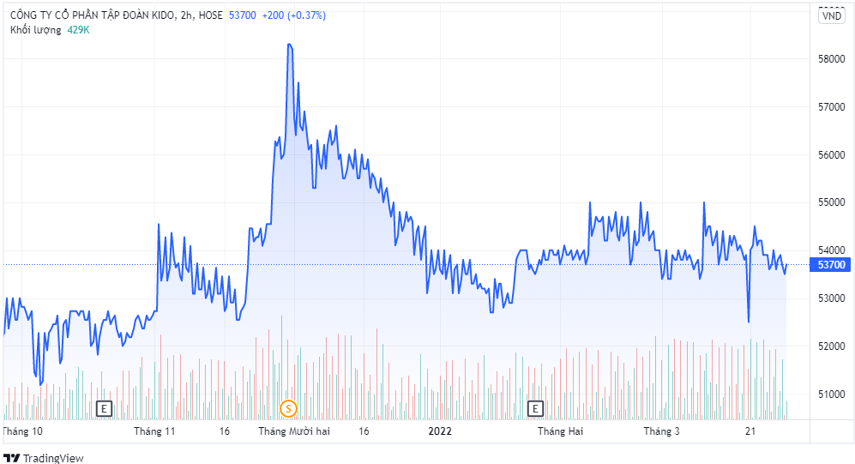Click the Tháng Mười hai time axis label
The image size is (855, 464).
(294, 431)
